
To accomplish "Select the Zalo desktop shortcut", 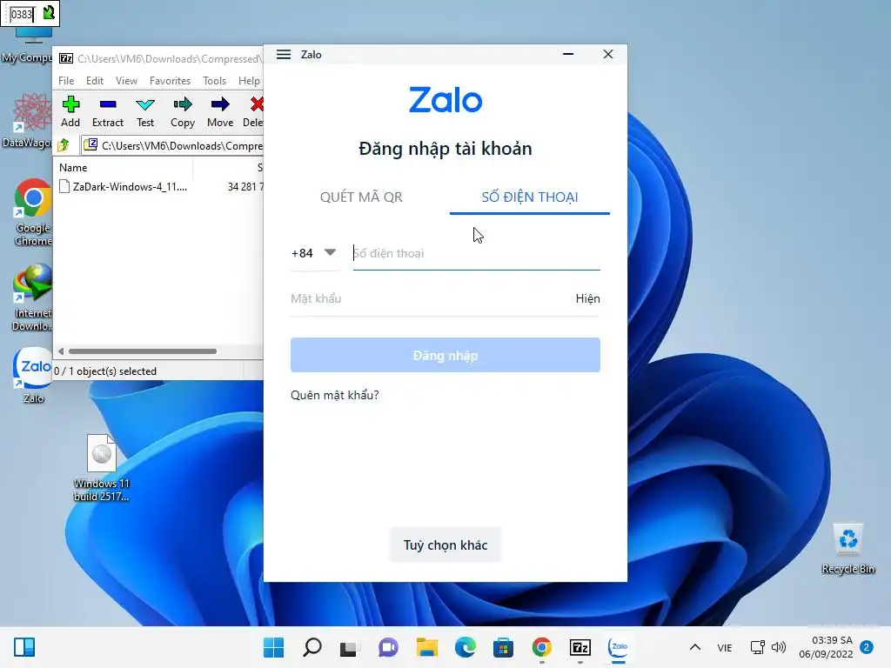I will pyautogui.click(x=33, y=375).
